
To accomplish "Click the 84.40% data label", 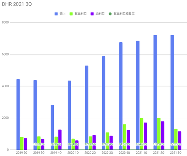I will point(73,144).
